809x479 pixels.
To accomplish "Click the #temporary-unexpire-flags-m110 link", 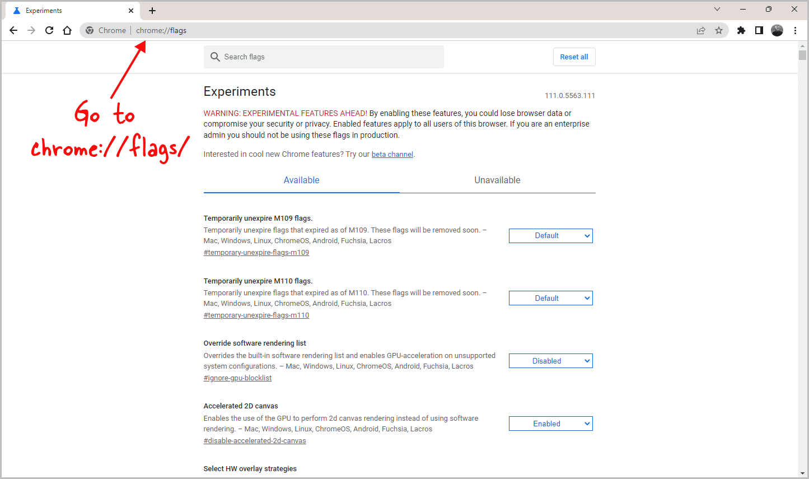I will pos(256,315).
